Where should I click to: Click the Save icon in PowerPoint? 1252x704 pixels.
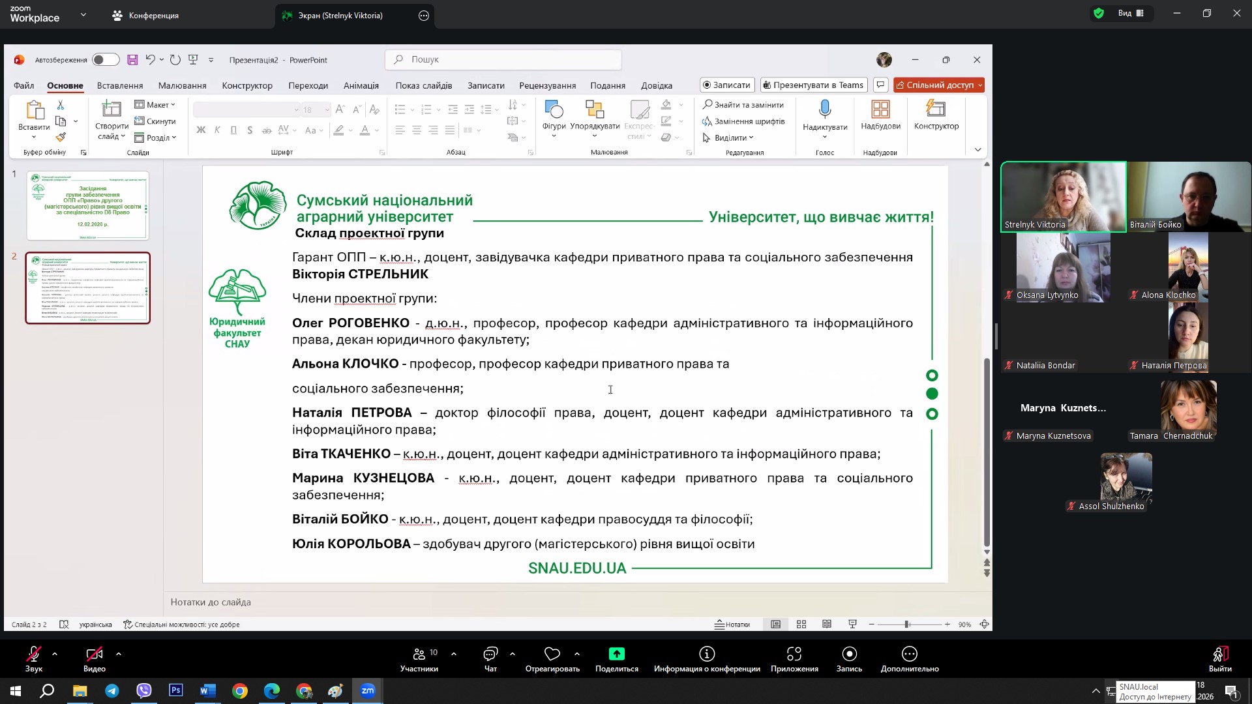coord(132,60)
